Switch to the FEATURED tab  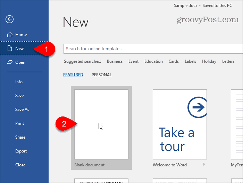click(73, 75)
